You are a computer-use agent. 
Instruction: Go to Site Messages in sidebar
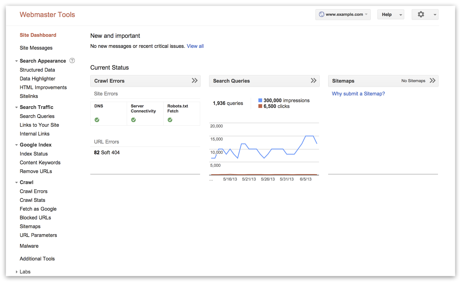pos(36,48)
